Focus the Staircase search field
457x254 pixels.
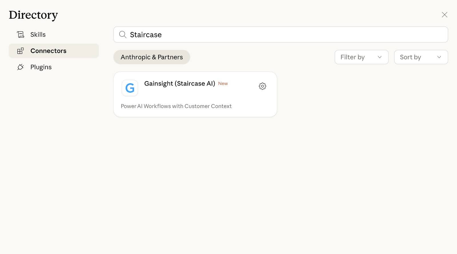point(280,35)
